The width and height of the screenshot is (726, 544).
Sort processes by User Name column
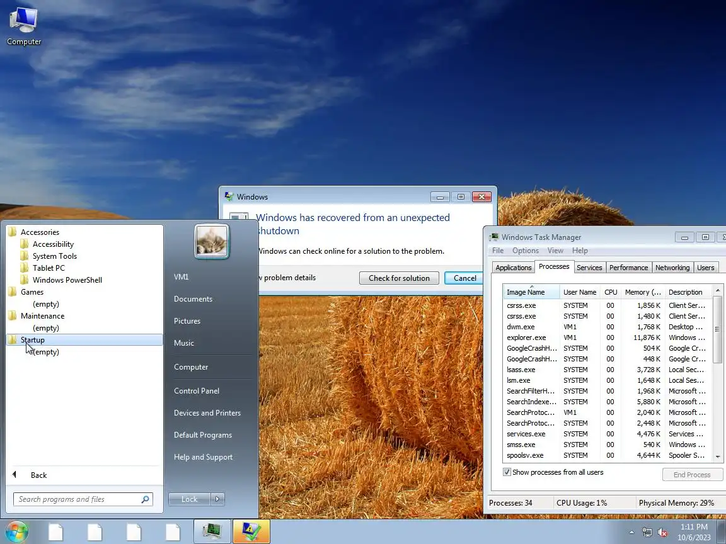(580, 292)
